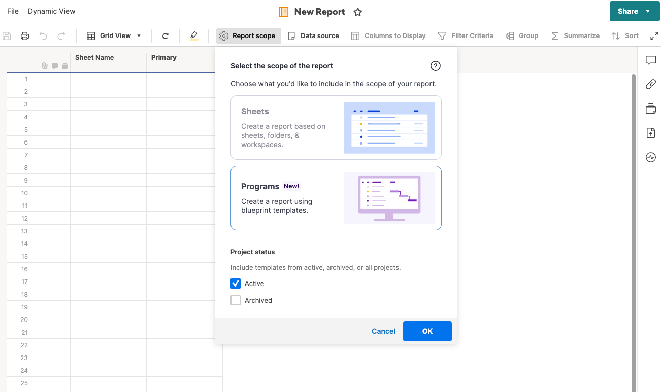Confirm the scope selection with OK
Screen dimensions: 661x392
tap(427, 331)
